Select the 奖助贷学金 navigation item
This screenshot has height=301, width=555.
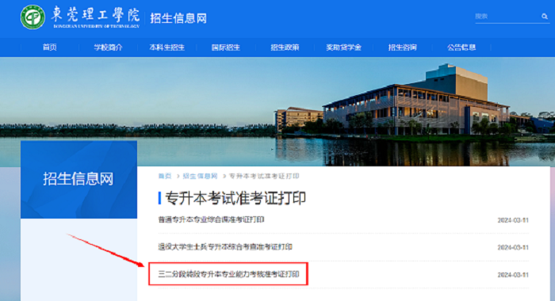[343, 48]
